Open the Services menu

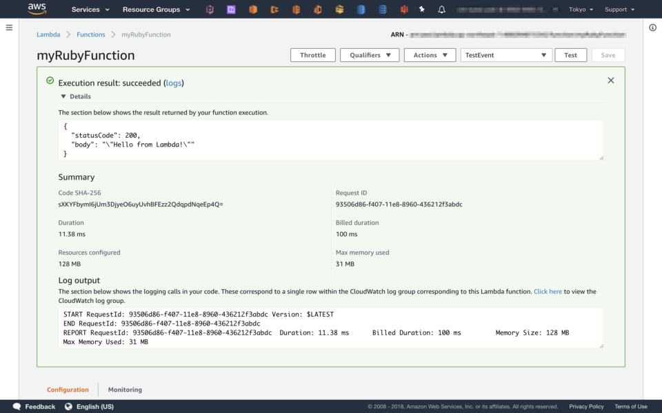click(x=90, y=9)
